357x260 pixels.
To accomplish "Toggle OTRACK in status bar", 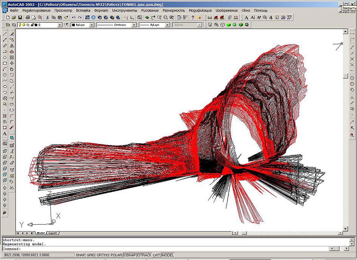I will pos(145,255).
